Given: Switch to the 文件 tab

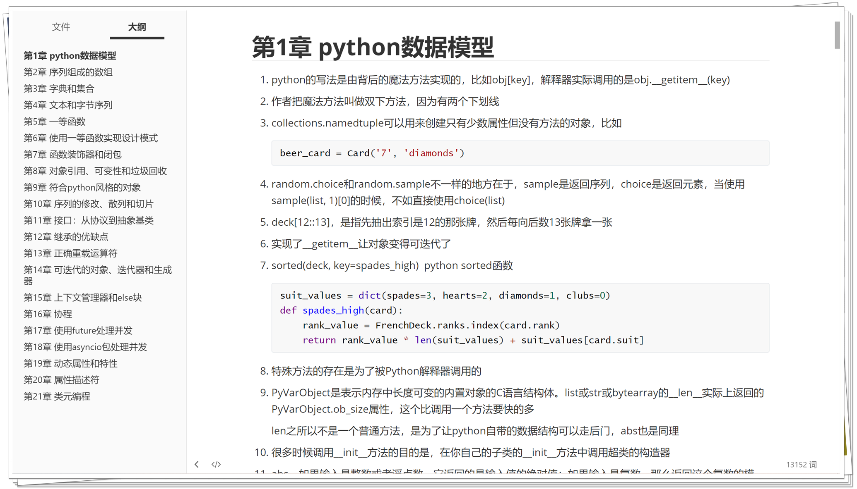Looking at the screenshot, I should pos(61,27).
